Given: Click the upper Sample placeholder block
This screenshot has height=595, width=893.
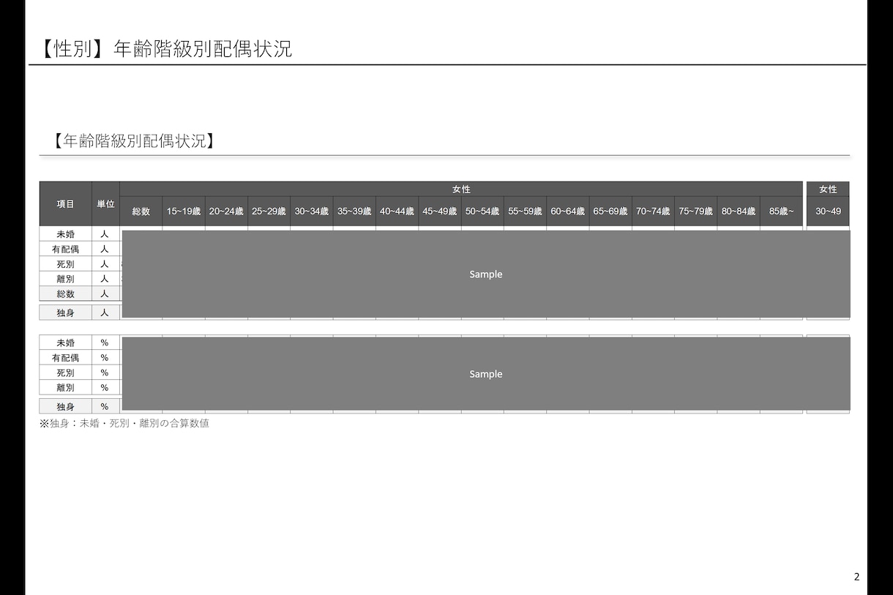Looking at the screenshot, I should (x=486, y=274).
